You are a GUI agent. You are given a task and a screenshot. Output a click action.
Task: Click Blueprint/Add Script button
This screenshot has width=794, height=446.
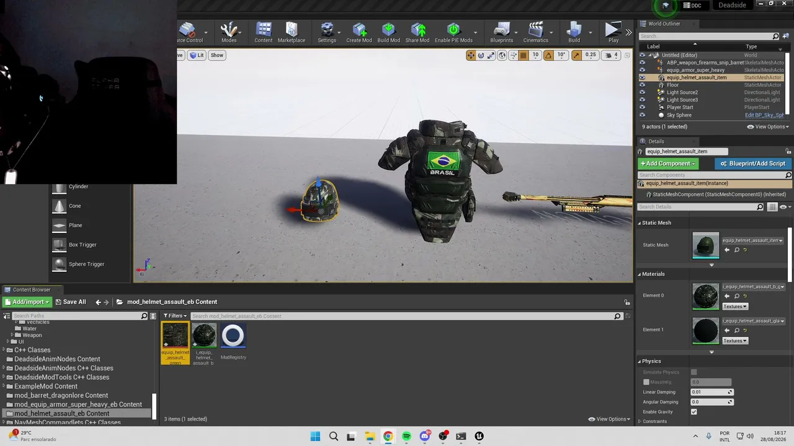click(x=753, y=164)
